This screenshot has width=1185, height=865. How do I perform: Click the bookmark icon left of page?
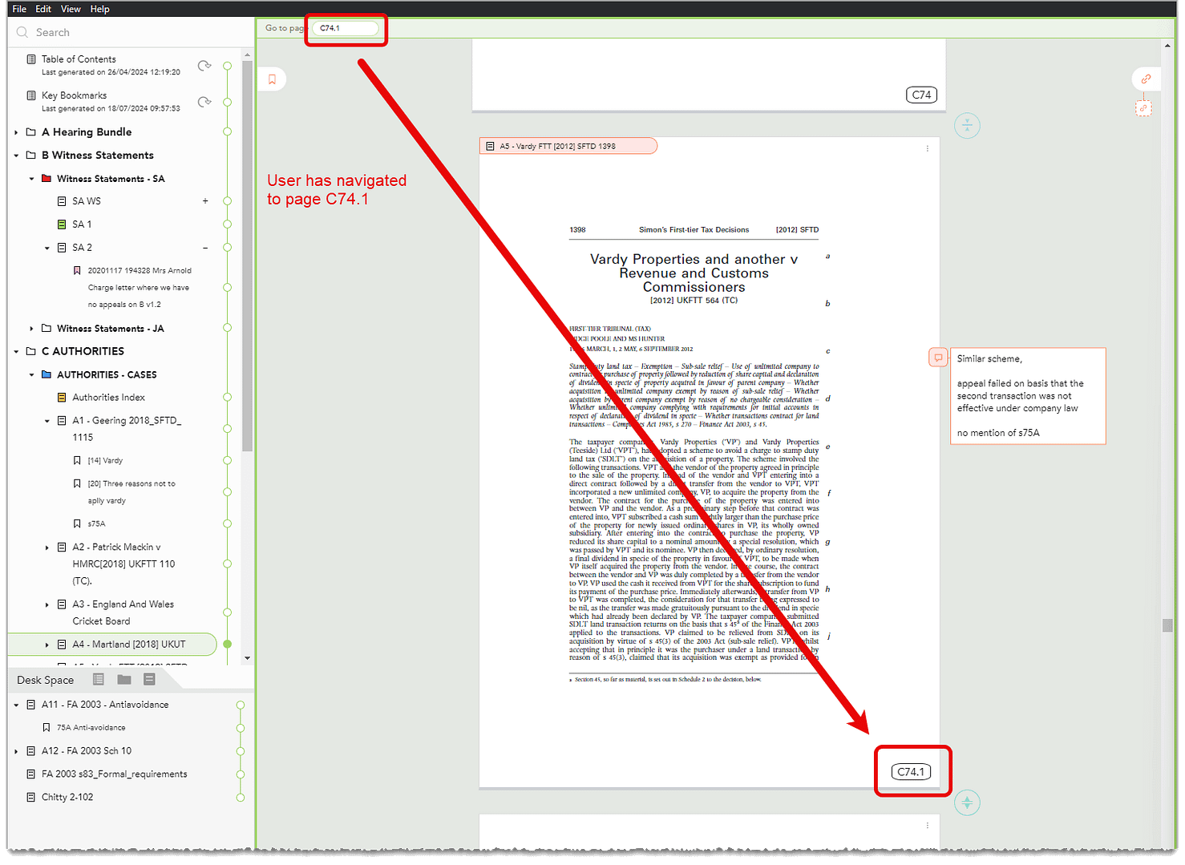(x=273, y=79)
